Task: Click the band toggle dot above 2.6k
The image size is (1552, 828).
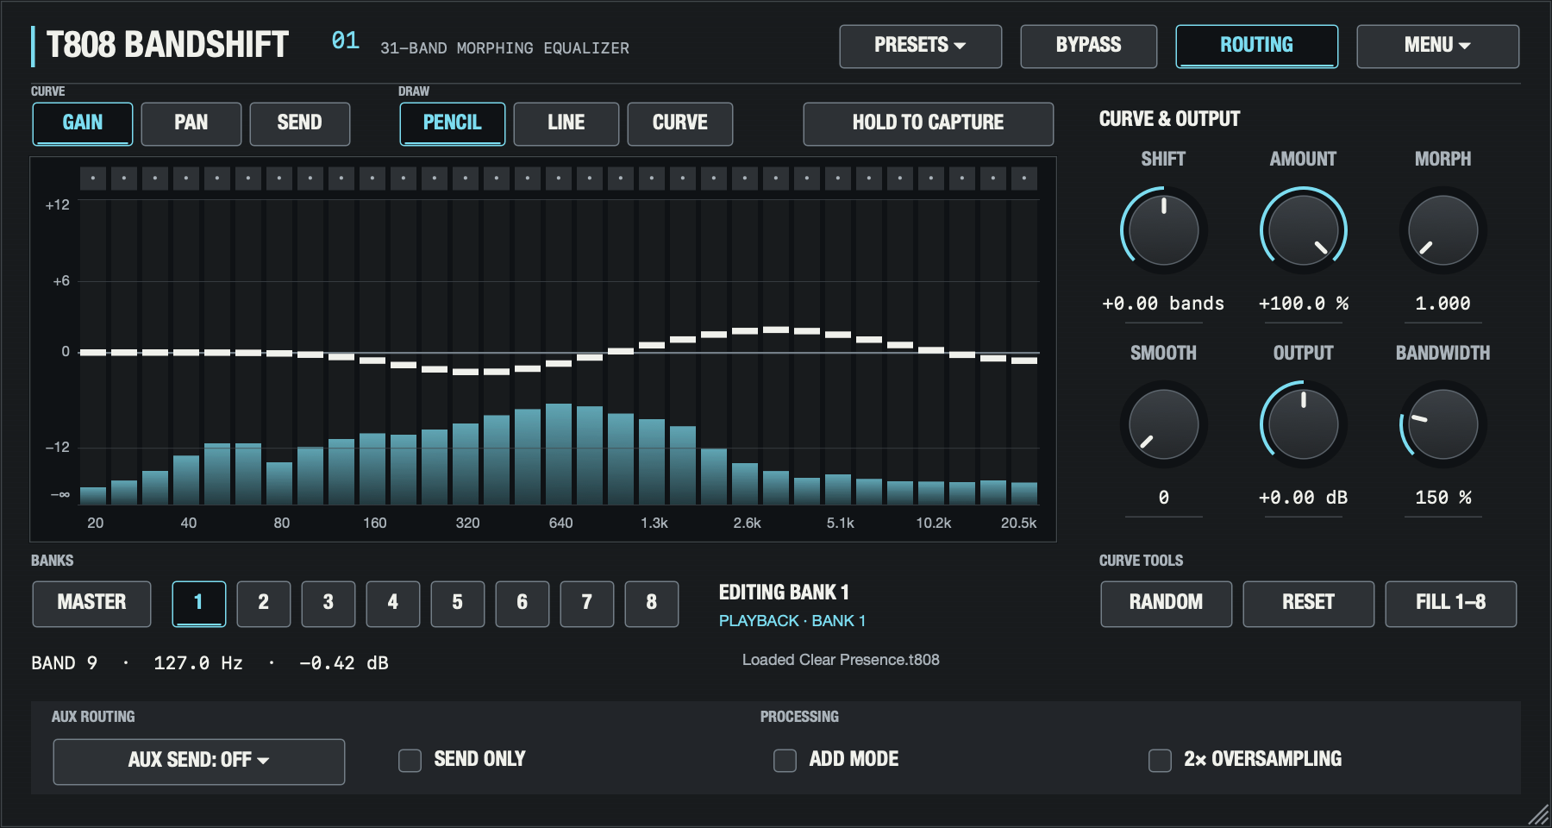Action: tap(745, 179)
